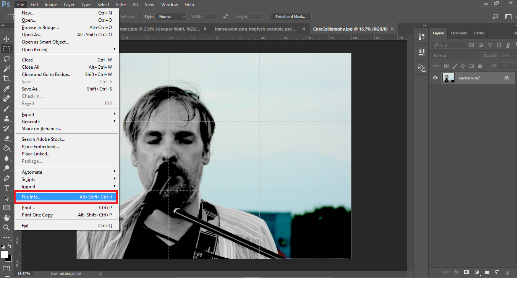
Task: Open the blending mode Normal dropdown
Action: pos(455,55)
